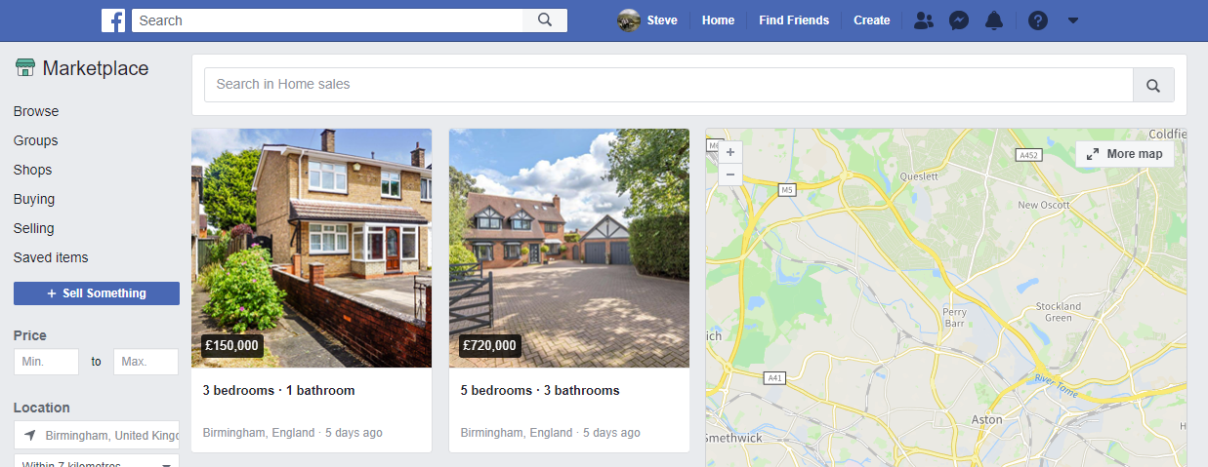This screenshot has height=467, width=1208.
Task: Open the Messenger icon
Action: (x=959, y=20)
